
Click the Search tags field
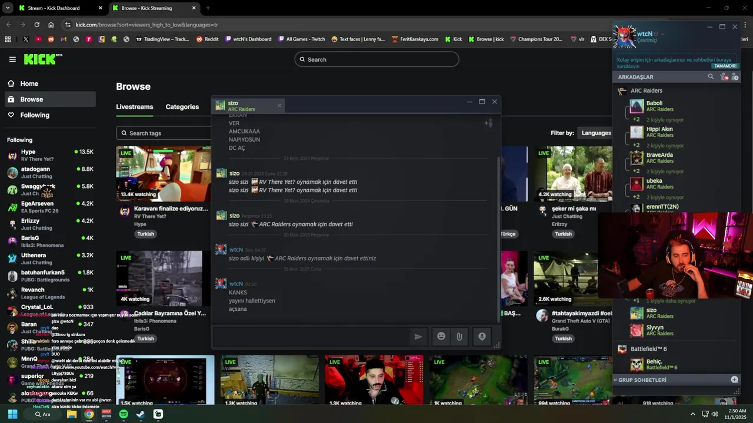coord(164,133)
